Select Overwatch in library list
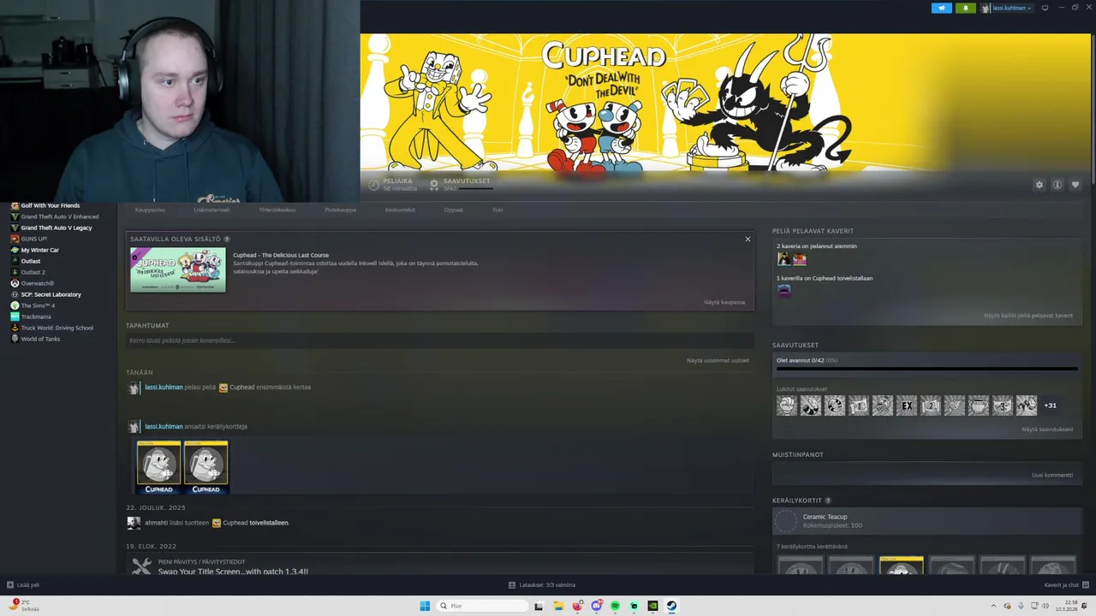The width and height of the screenshot is (1096, 616). point(32,283)
